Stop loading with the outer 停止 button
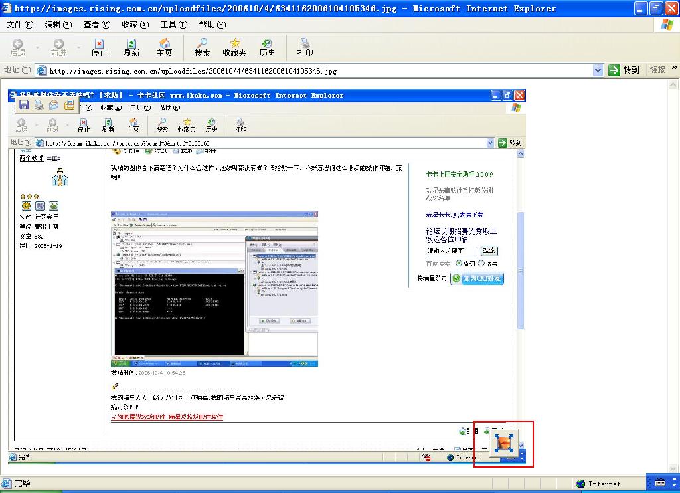Screen dimensions: 680x493 pos(100,48)
